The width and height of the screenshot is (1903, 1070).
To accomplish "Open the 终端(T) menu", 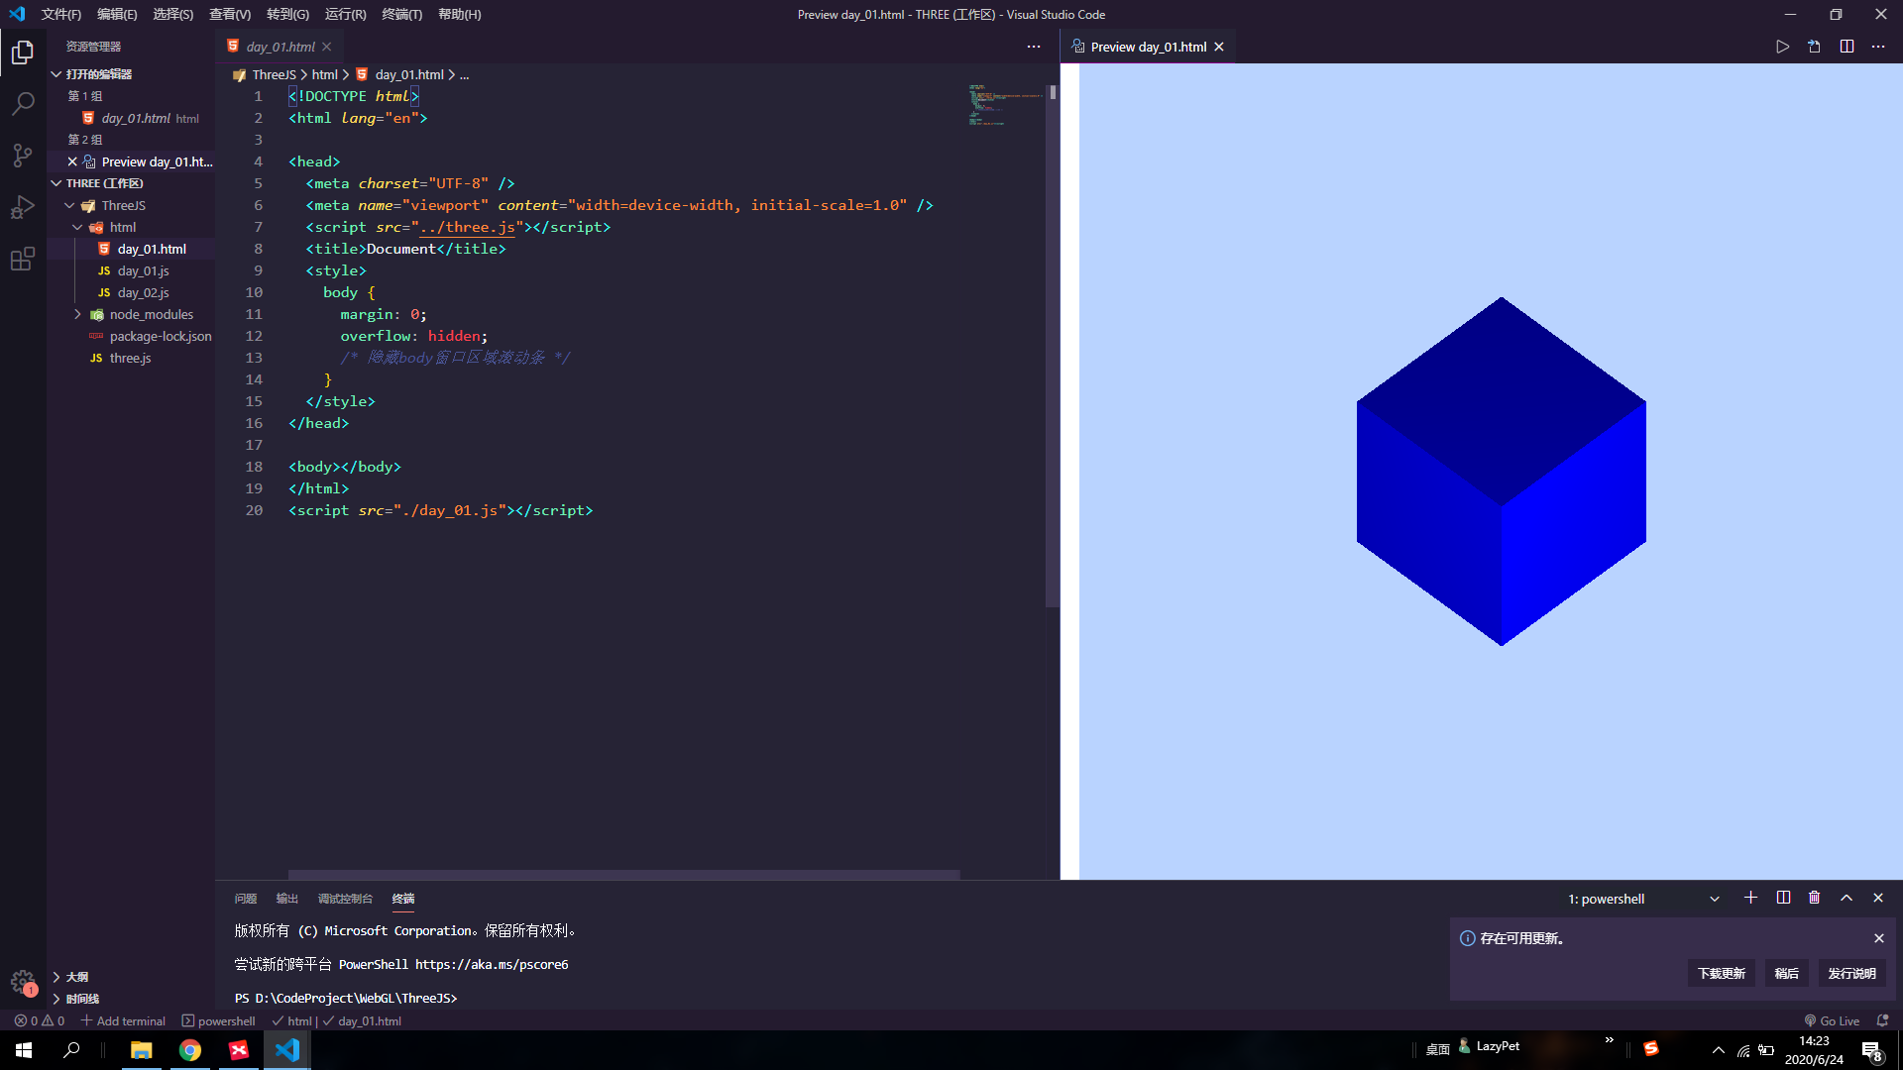I will tap(401, 14).
